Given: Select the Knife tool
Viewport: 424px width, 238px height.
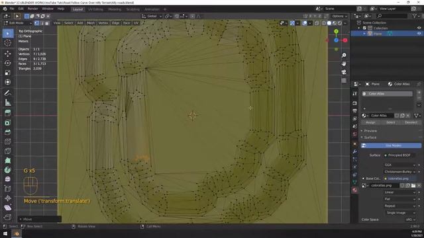Looking at the screenshot, I should 8,151.
